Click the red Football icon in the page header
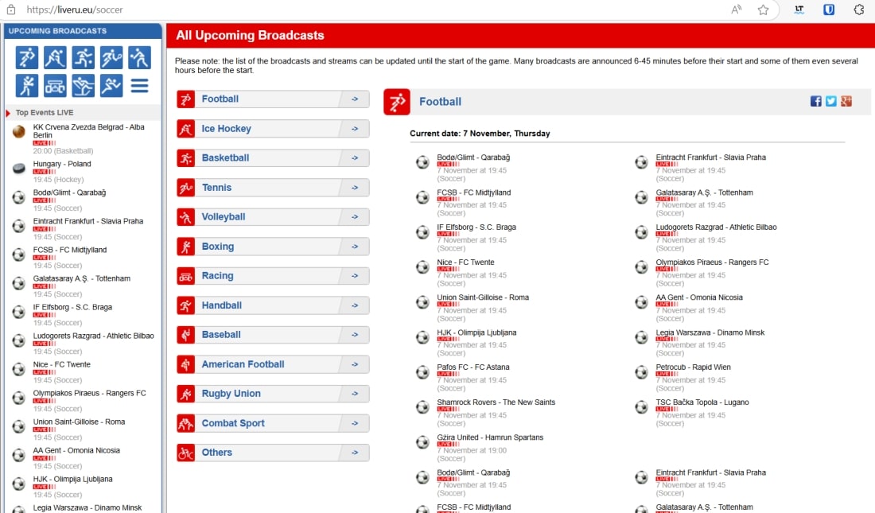 tap(397, 102)
